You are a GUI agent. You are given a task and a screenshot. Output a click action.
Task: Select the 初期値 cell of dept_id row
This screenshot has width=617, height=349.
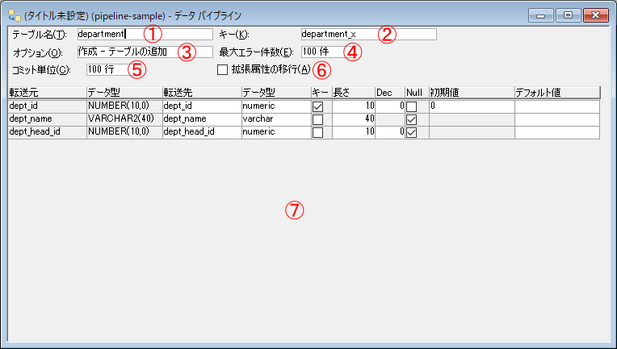pyautogui.click(x=471, y=106)
